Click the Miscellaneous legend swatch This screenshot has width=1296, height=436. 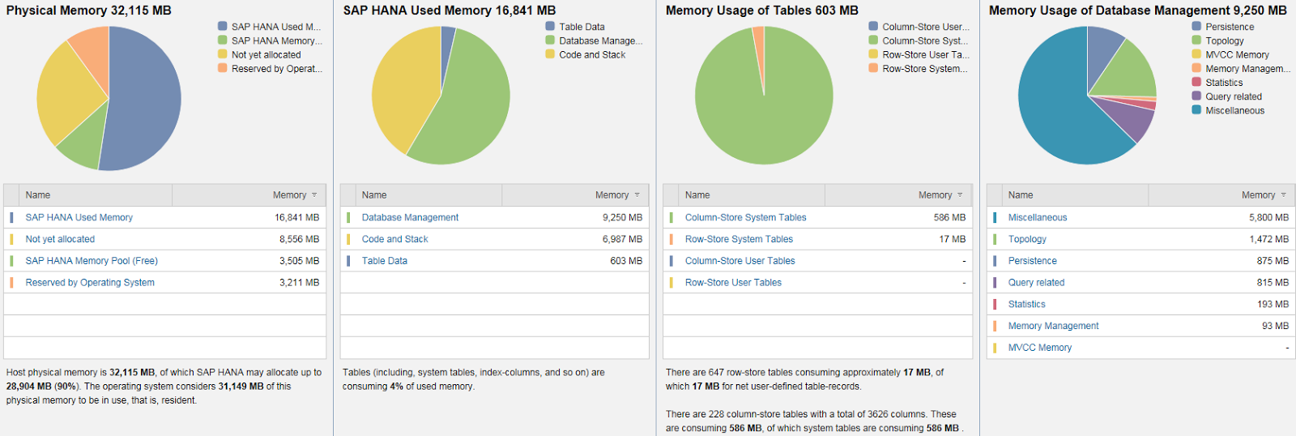tap(1196, 110)
